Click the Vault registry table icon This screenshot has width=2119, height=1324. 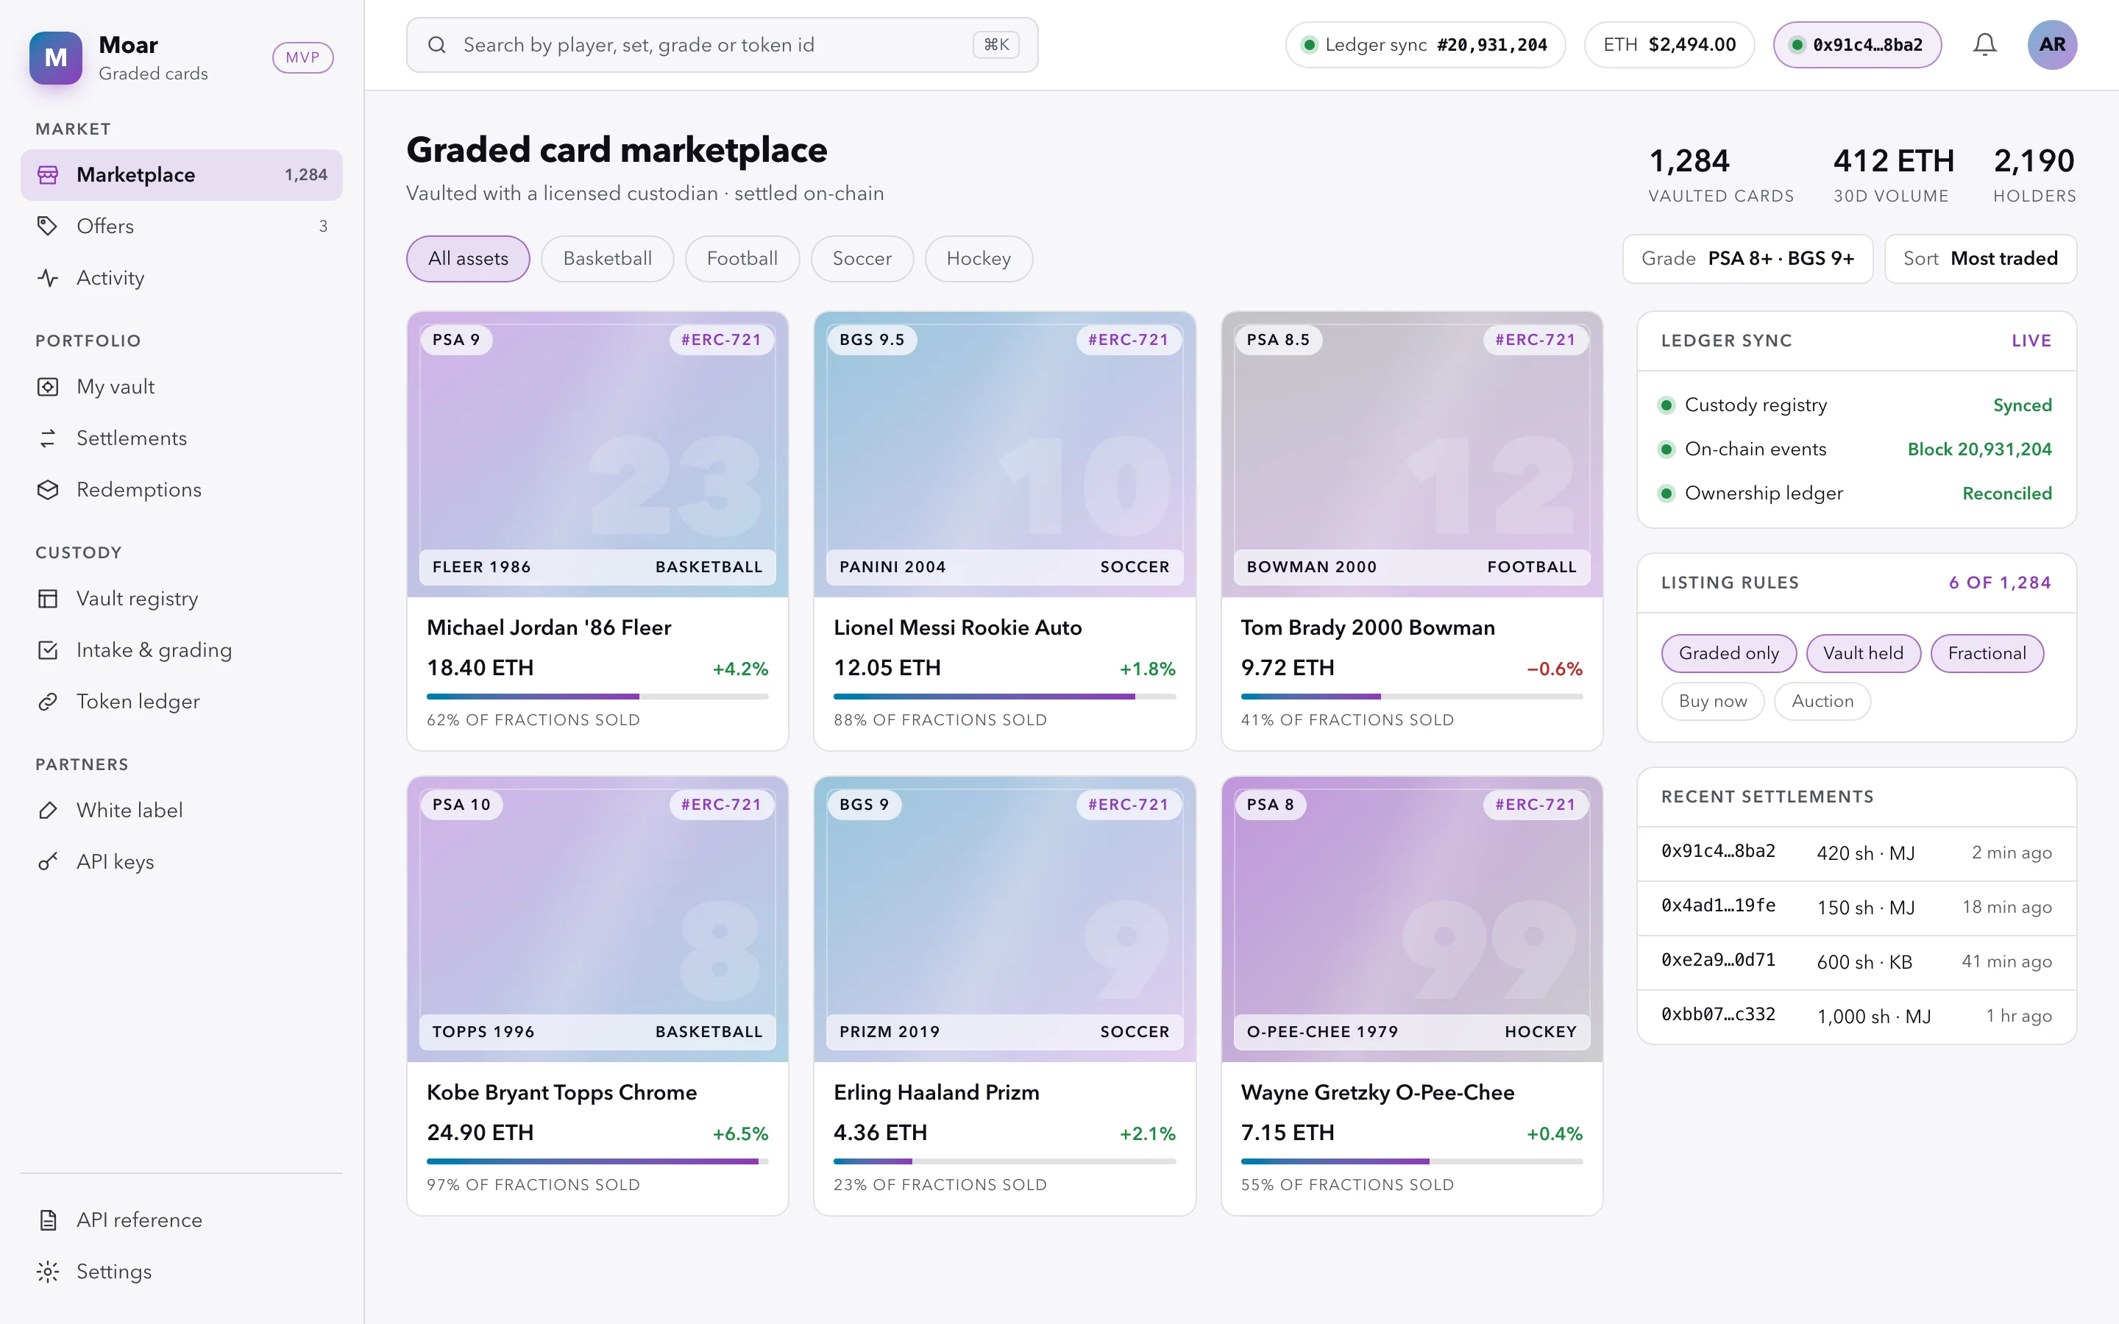[48, 599]
